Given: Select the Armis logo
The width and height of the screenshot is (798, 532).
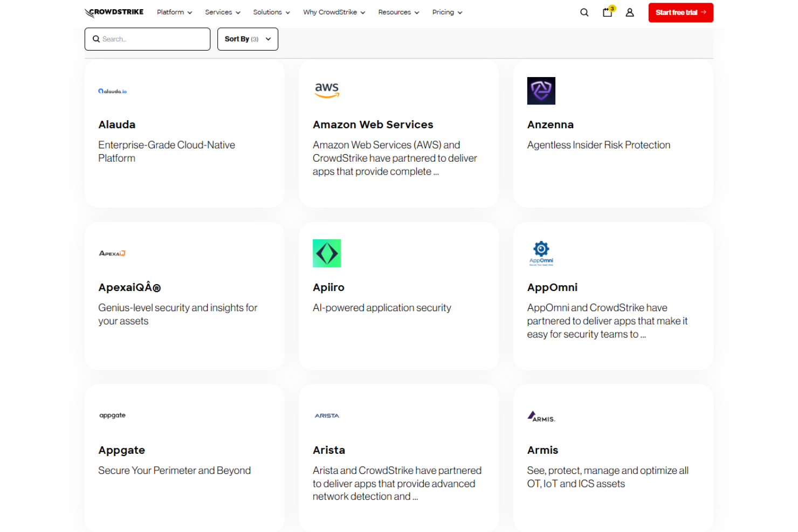Looking at the screenshot, I should [x=541, y=416].
